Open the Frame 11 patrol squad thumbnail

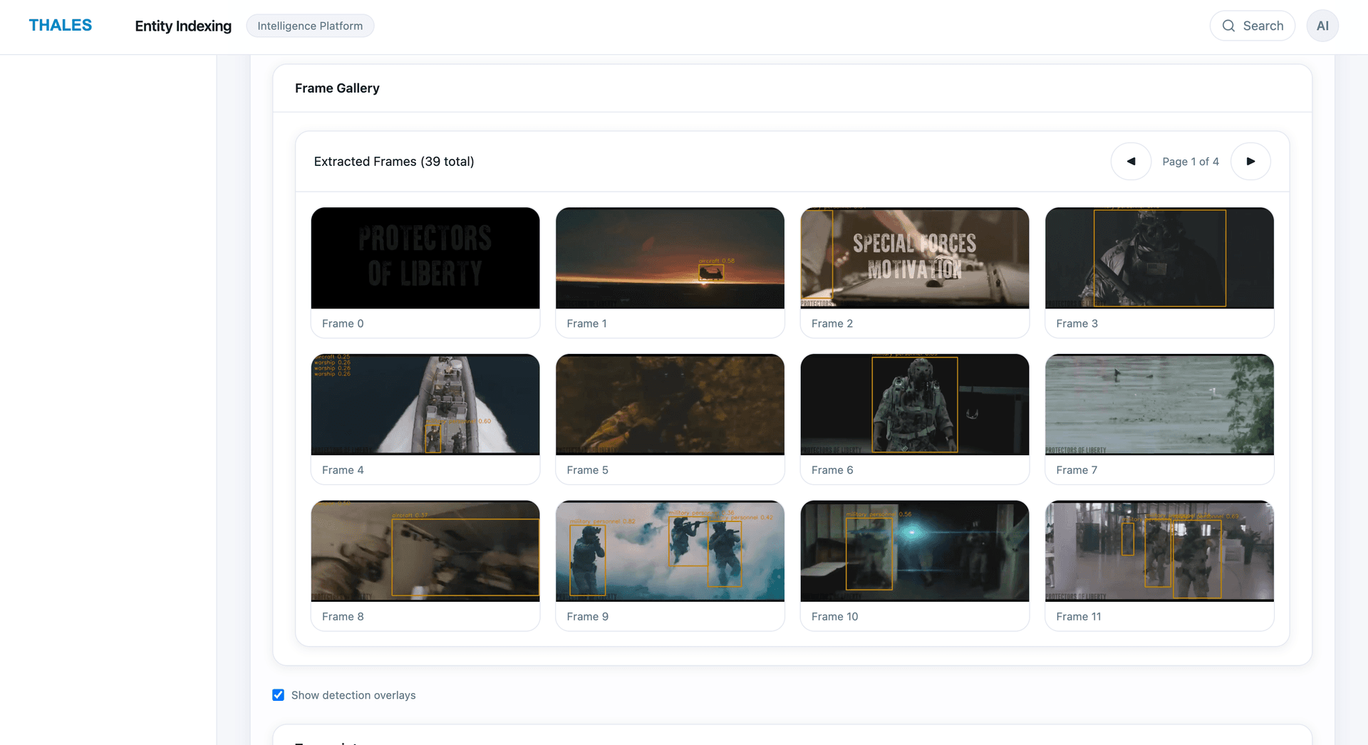[1159, 551]
